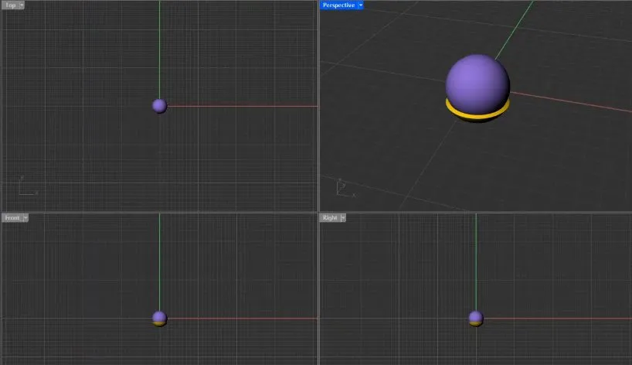This screenshot has height=365, width=632.
Task: Click the red X axis line in Top viewport
Action: [240, 106]
